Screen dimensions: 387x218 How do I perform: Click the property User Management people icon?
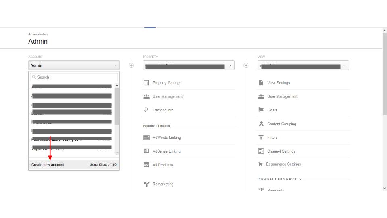coord(146,96)
